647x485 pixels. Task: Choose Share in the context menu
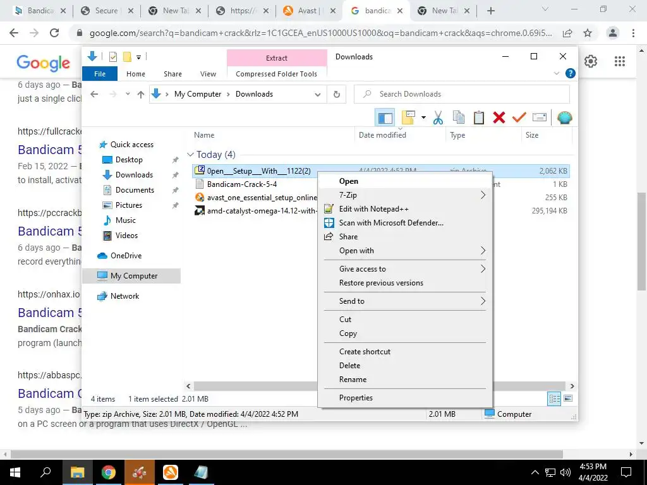click(x=405, y=237)
